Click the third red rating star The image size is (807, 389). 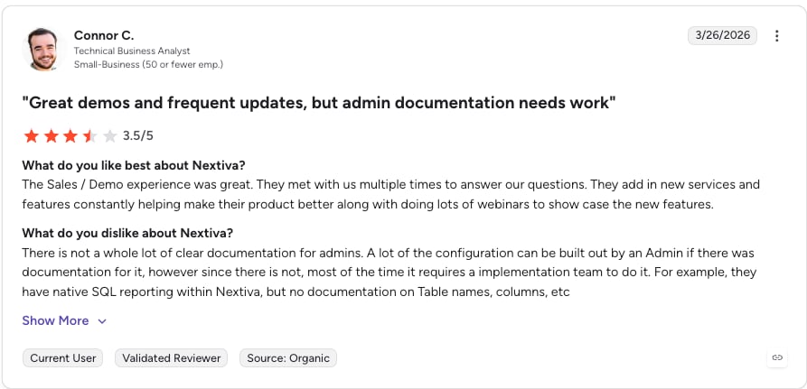click(x=70, y=136)
